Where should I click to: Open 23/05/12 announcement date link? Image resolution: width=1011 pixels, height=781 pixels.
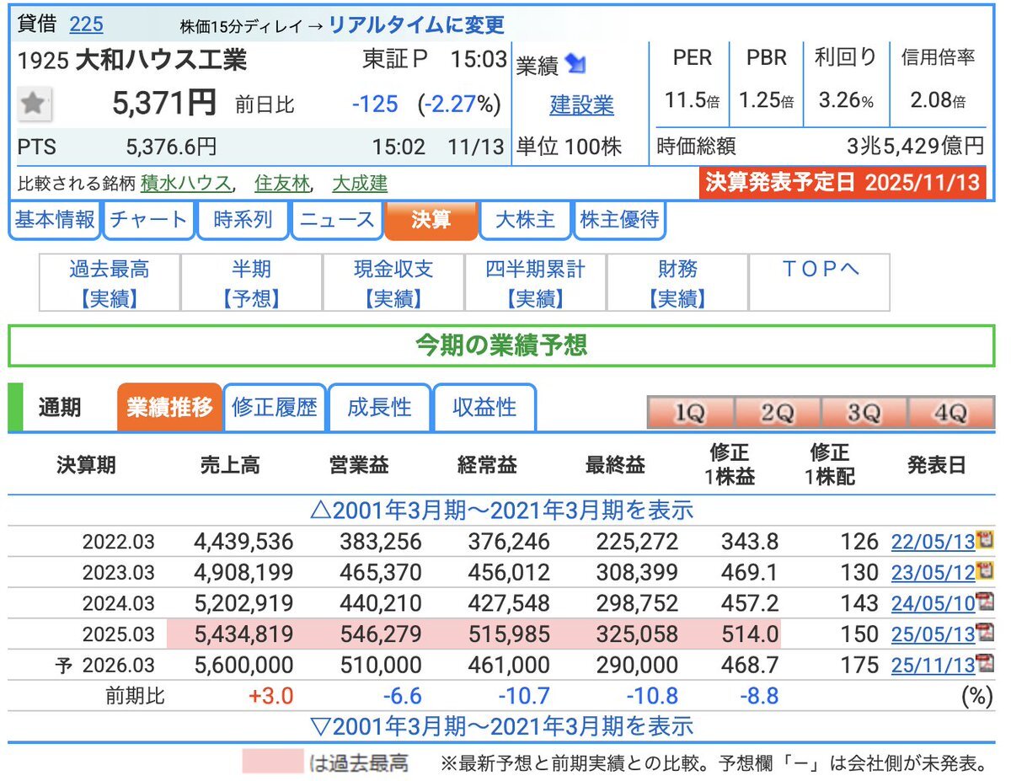933,572
